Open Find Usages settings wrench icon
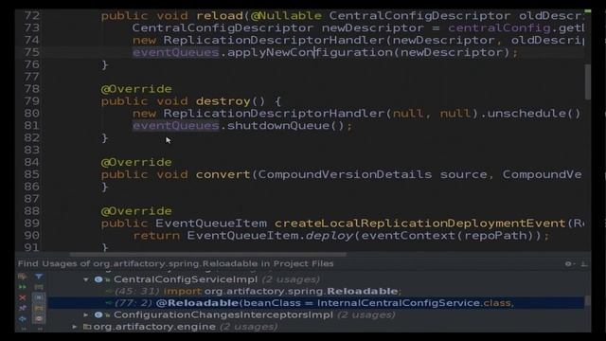The width and height of the screenshot is (606, 341). tap(23, 277)
